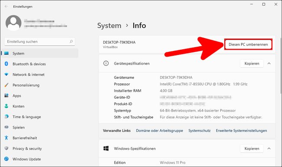Screen dimensions: 282x167
Task: Click the vertical scrollbar on the right
Action: coord(281,65)
